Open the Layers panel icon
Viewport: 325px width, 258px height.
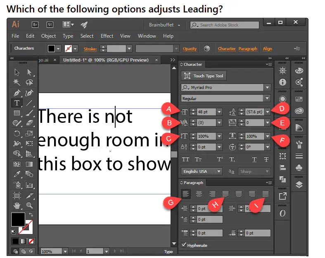(299, 184)
